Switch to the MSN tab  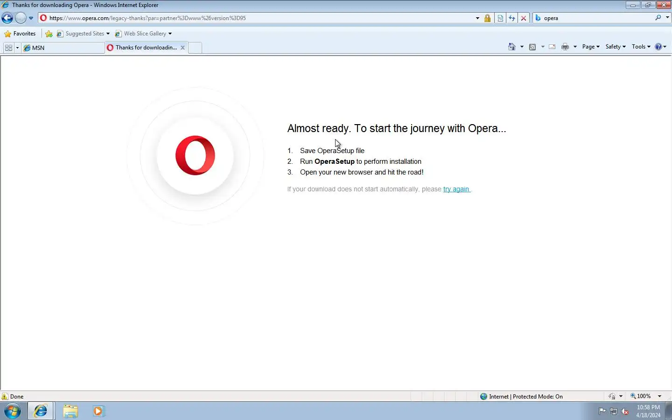tap(63, 48)
